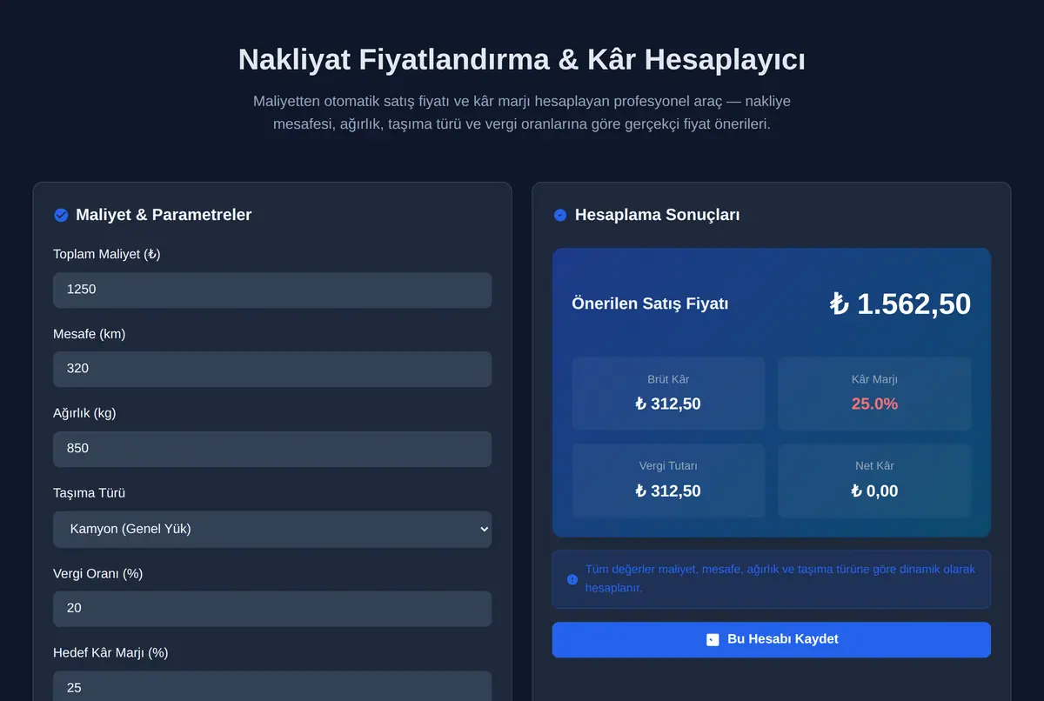
Task: Click the save icon on Bu Hesabı Kaydet
Action: [x=713, y=639]
